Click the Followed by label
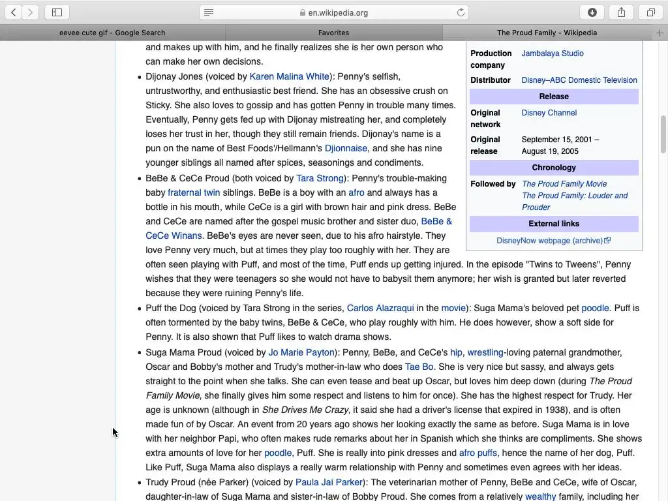The image size is (668, 501). (493, 183)
